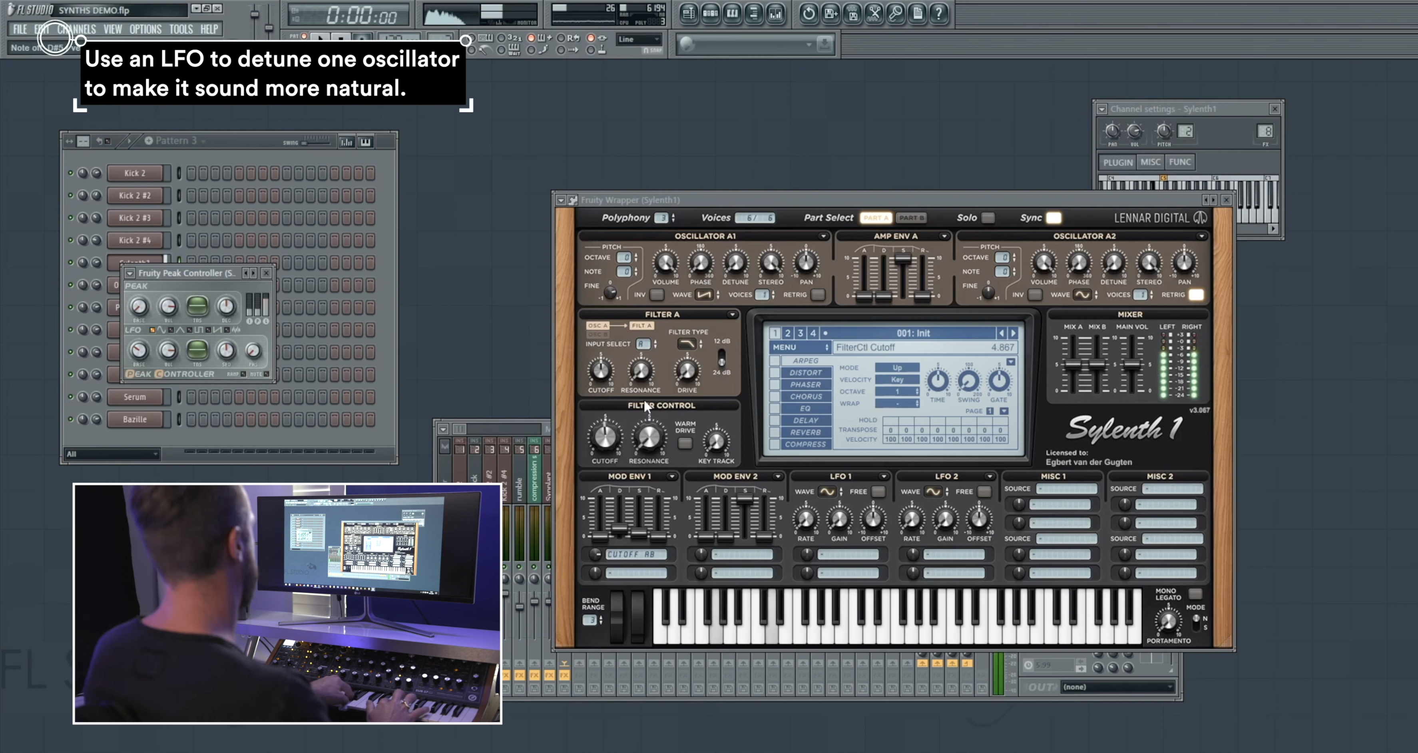Click the Kick 2 #3 channel button

coord(135,218)
